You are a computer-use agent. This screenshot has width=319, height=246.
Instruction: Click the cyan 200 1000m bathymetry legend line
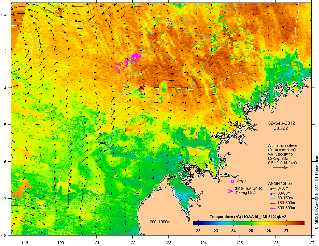pyautogui.click(x=157, y=225)
